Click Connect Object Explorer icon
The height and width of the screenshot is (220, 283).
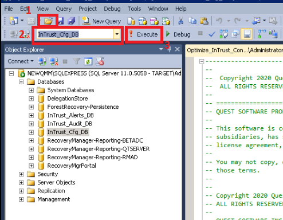pyautogui.click(x=42, y=61)
